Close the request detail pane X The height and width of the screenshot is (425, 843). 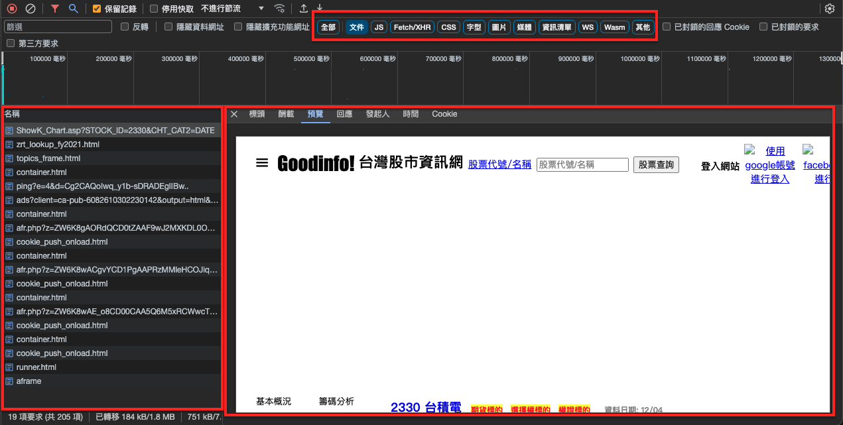[234, 114]
